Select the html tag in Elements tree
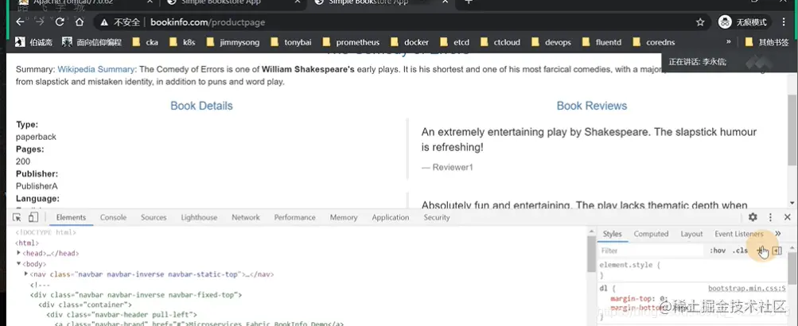Viewport: 798px width, 326px height. pyautogui.click(x=27, y=243)
